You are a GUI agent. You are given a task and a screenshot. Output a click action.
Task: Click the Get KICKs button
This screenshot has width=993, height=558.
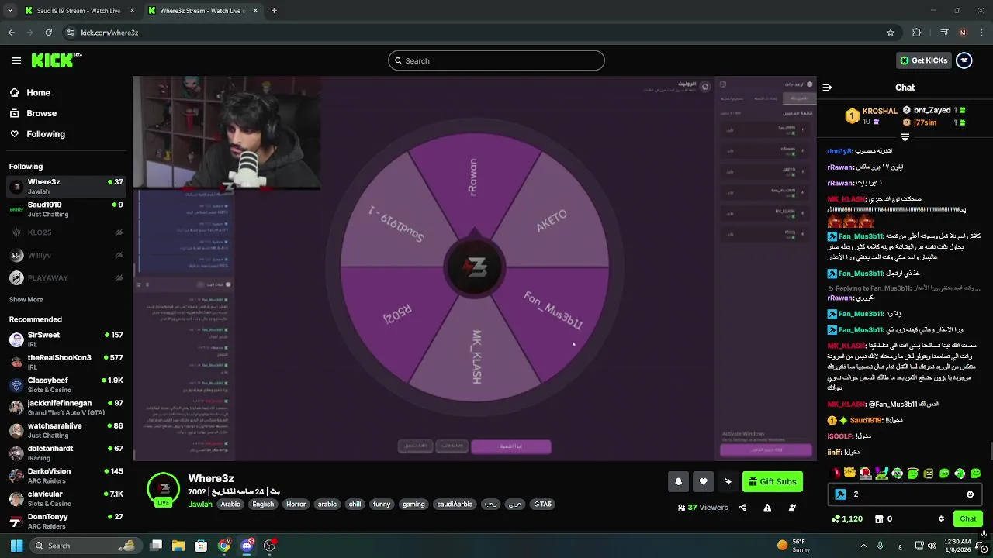pos(923,60)
